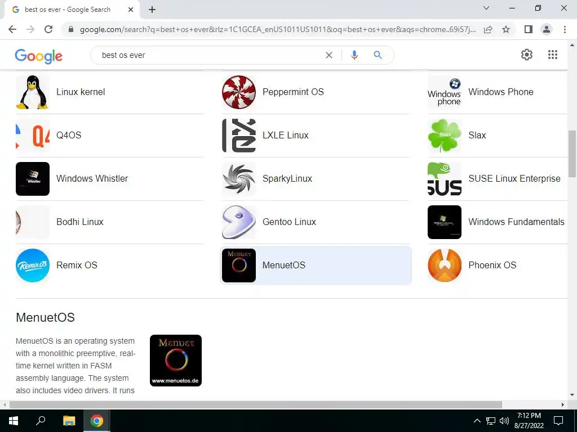577x432 pixels.
Task: Start voice search with microphone icon
Action: tap(354, 55)
